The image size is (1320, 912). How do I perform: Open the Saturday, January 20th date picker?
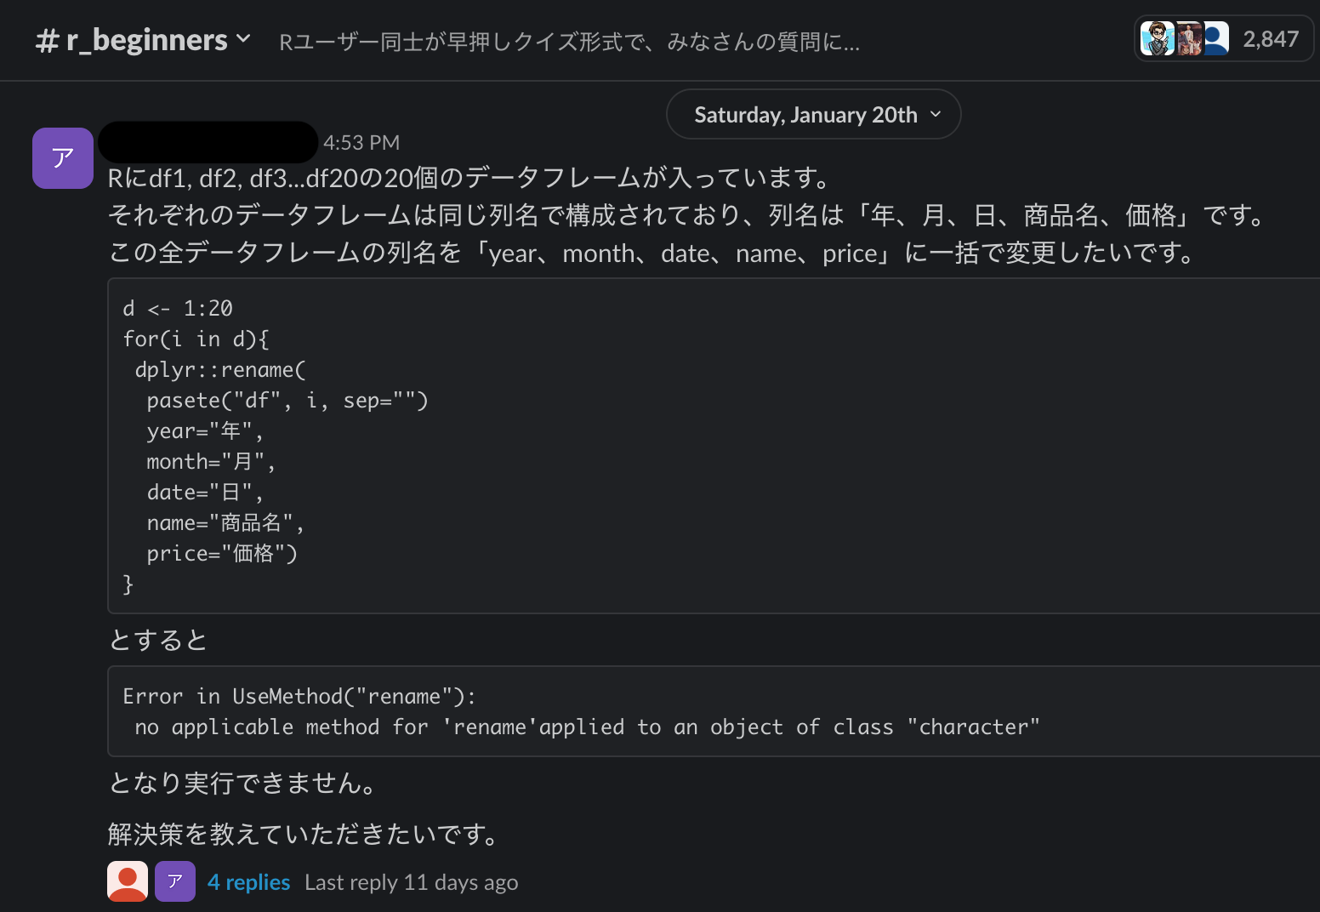pyautogui.click(x=805, y=115)
